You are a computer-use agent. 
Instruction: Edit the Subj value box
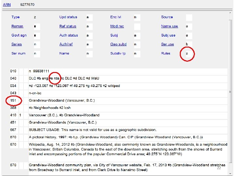tap(137, 36)
